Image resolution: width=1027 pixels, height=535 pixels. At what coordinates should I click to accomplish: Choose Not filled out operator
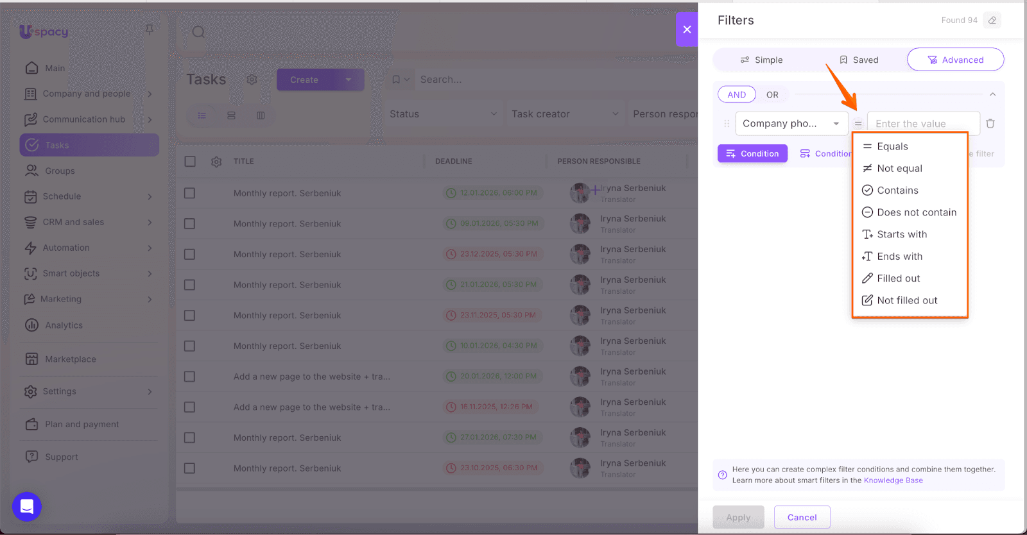tap(907, 300)
